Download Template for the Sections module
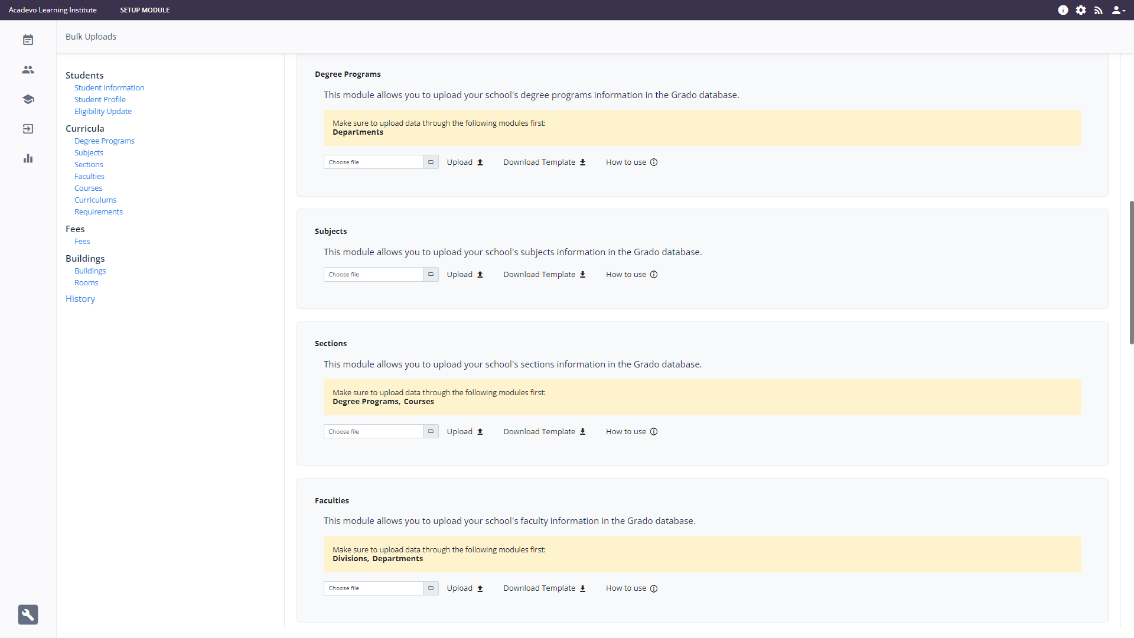1134x638 pixels. point(544,431)
